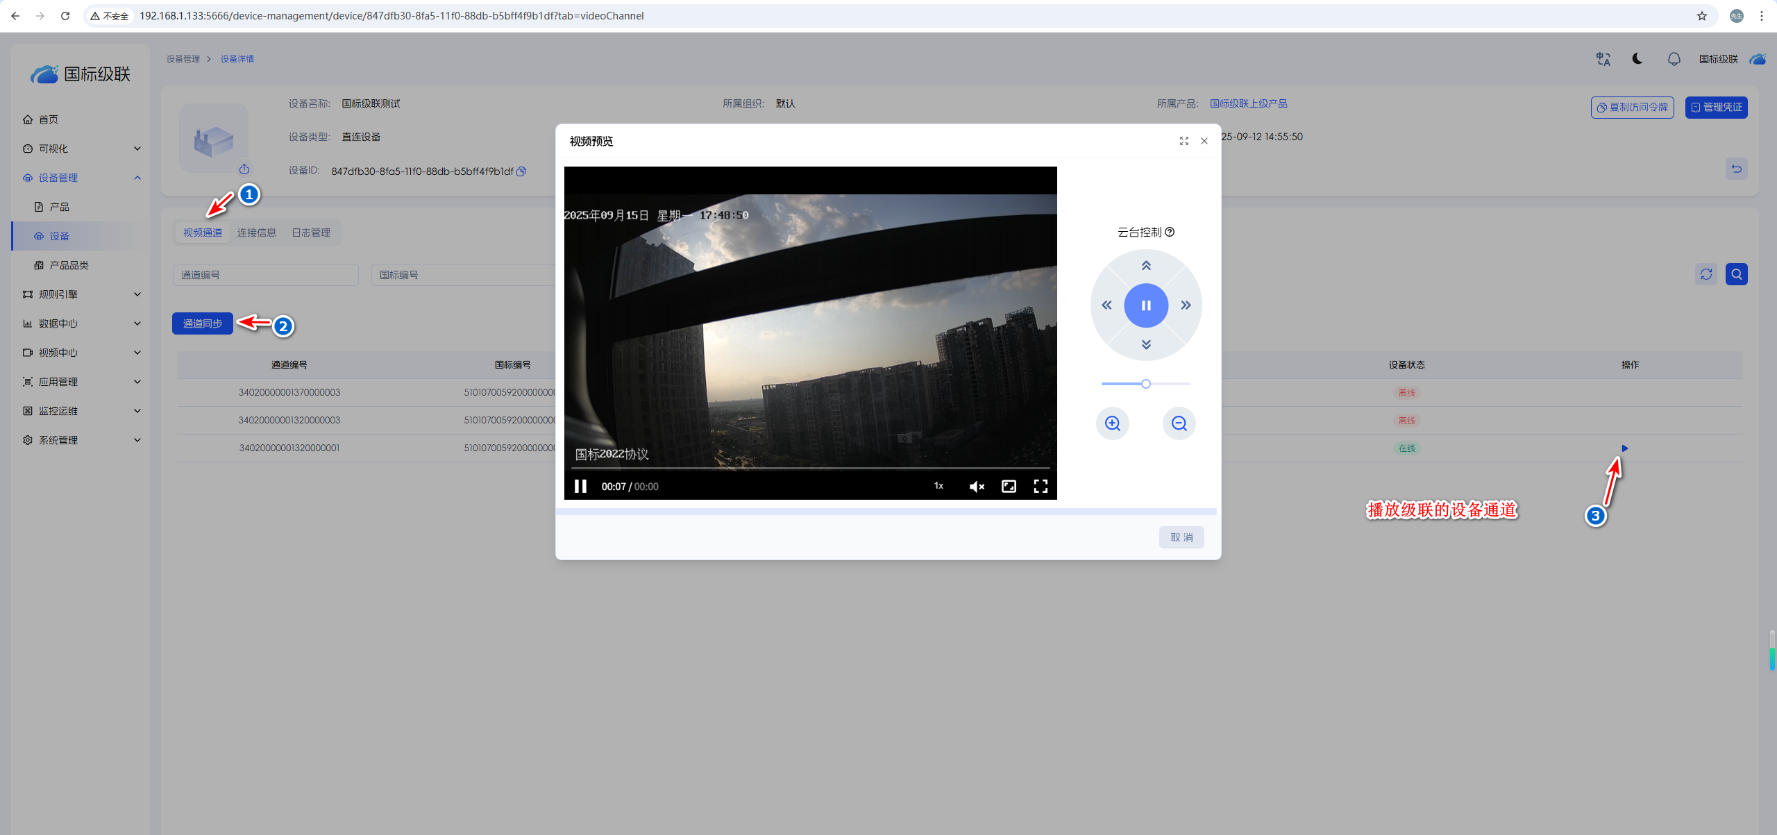This screenshot has height=835, width=1777.
Task: Open the 日志管理 tab
Action: tap(310, 233)
